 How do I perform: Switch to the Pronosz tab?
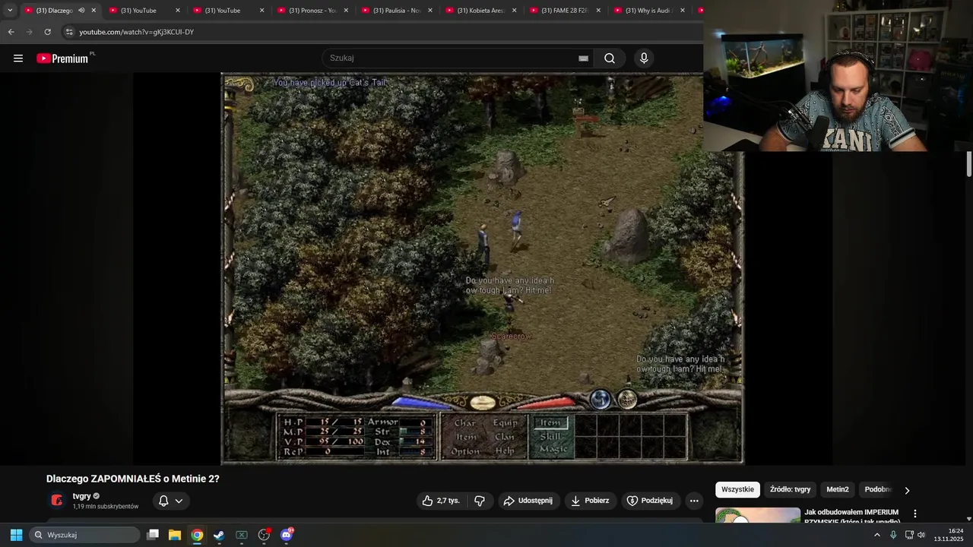(x=312, y=11)
